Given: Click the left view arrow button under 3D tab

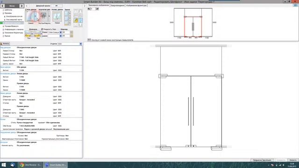Looking at the screenshot, I should coord(89,9).
